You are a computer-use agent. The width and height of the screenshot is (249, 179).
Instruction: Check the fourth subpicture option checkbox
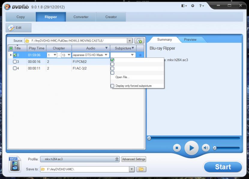pyautogui.click(x=112, y=73)
